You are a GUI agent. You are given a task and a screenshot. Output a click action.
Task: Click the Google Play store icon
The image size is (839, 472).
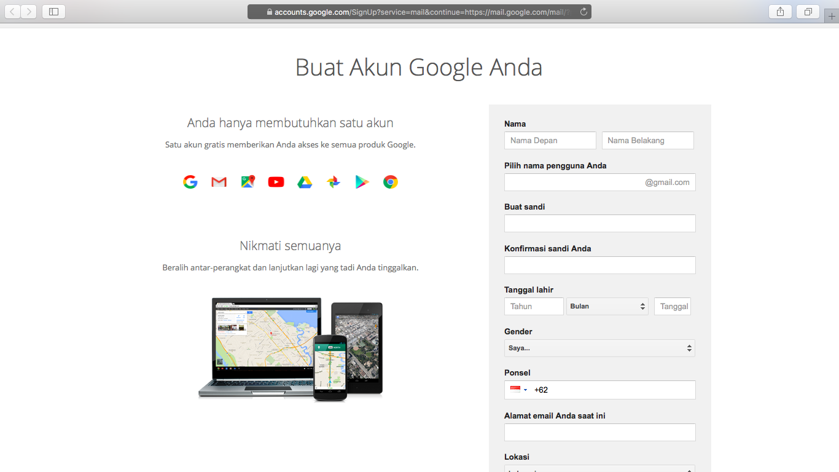click(362, 182)
